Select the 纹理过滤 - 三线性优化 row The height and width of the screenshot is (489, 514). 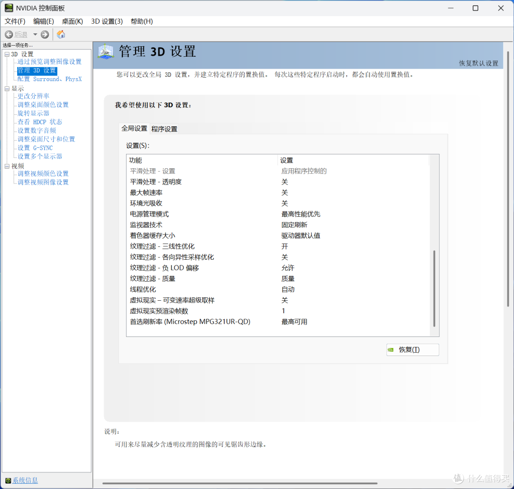click(x=278, y=246)
